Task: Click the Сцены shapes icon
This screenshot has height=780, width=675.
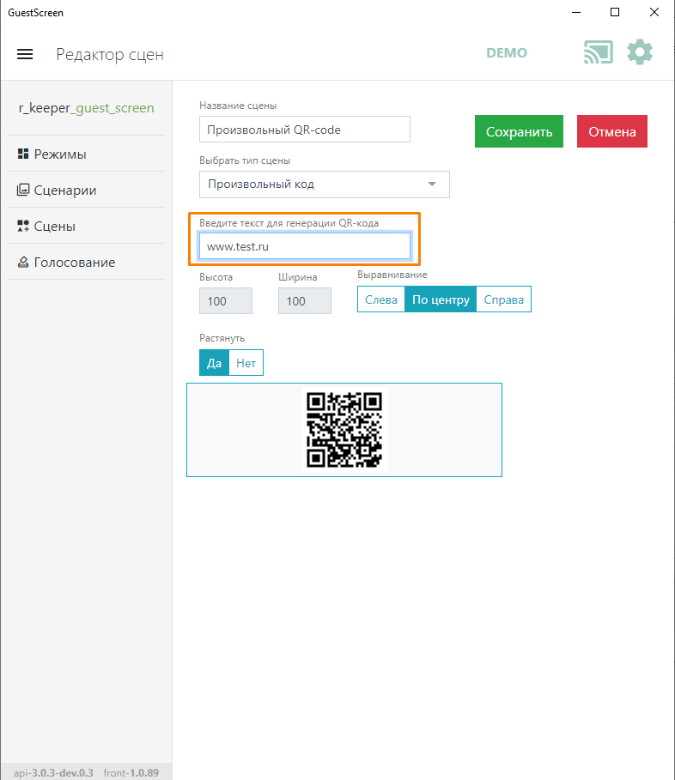Action: click(23, 227)
